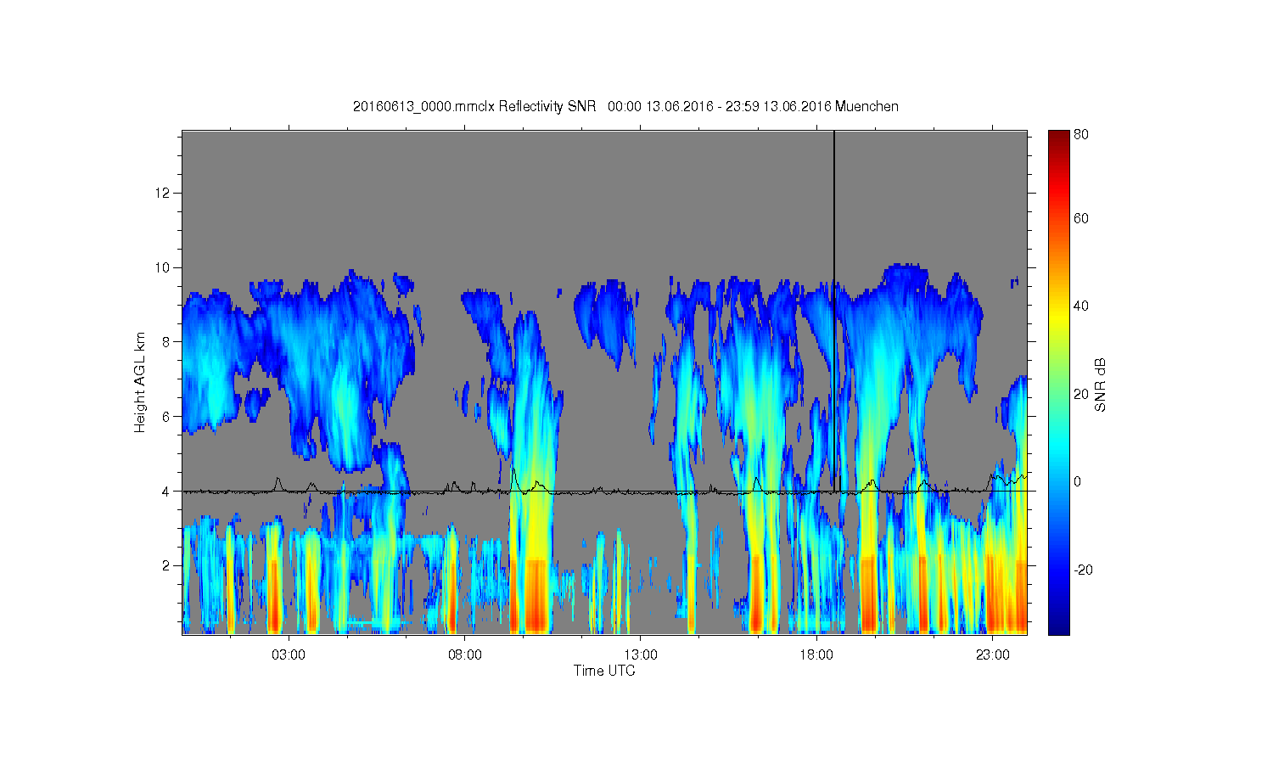Click the 18:00 time tick label
This screenshot has height=764, width=1273.
coord(816,655)
